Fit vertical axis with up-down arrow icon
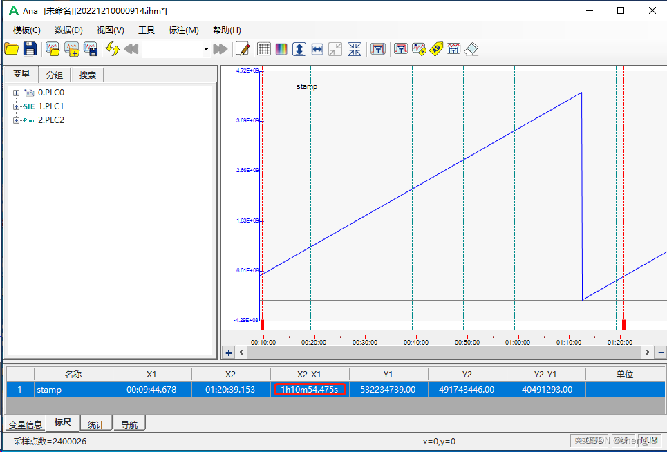The image size is (667, 452). point(299,49)
